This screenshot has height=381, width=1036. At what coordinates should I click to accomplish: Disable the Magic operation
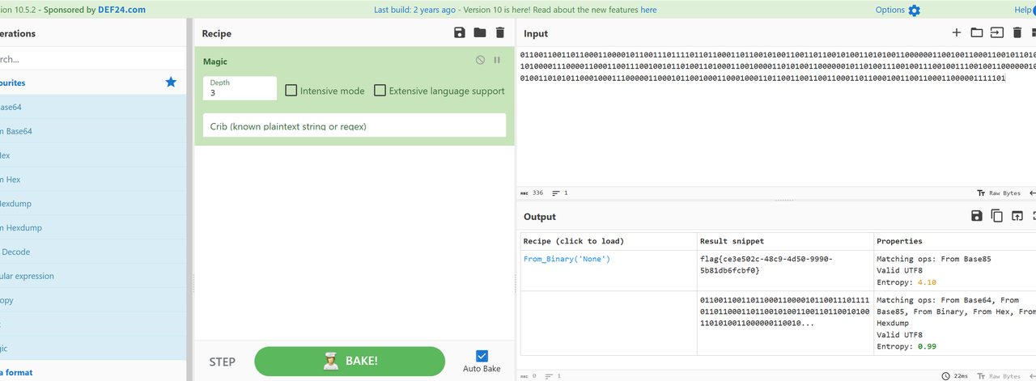pos(480,61)
